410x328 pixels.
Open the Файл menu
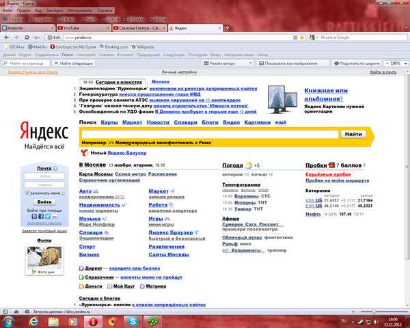coord(8,10)
